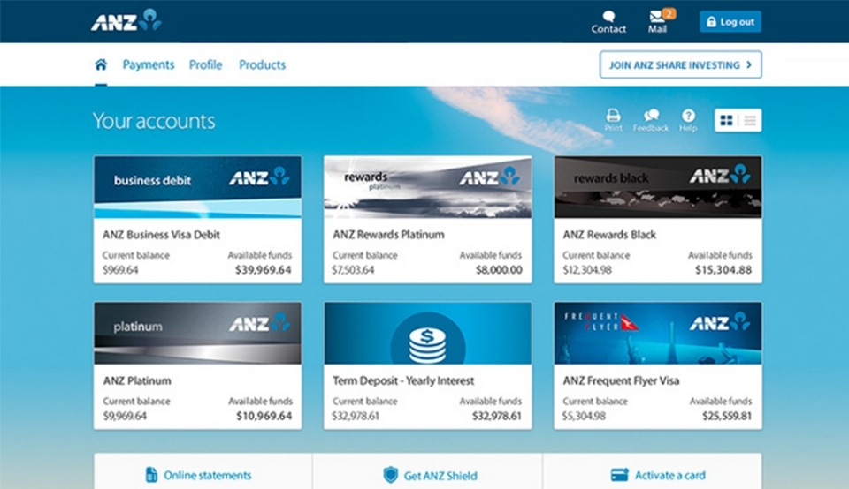Go to the Home icon tab
This screenshot has height=489, width=849.
[x=101, y=64]
